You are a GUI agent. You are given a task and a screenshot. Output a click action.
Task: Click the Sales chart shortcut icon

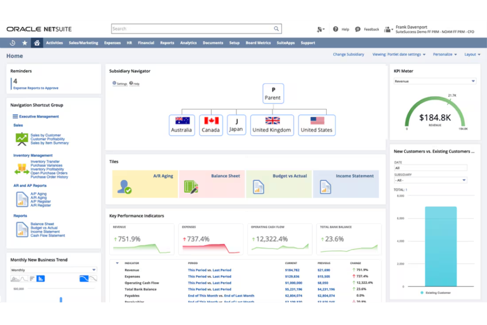22,139
